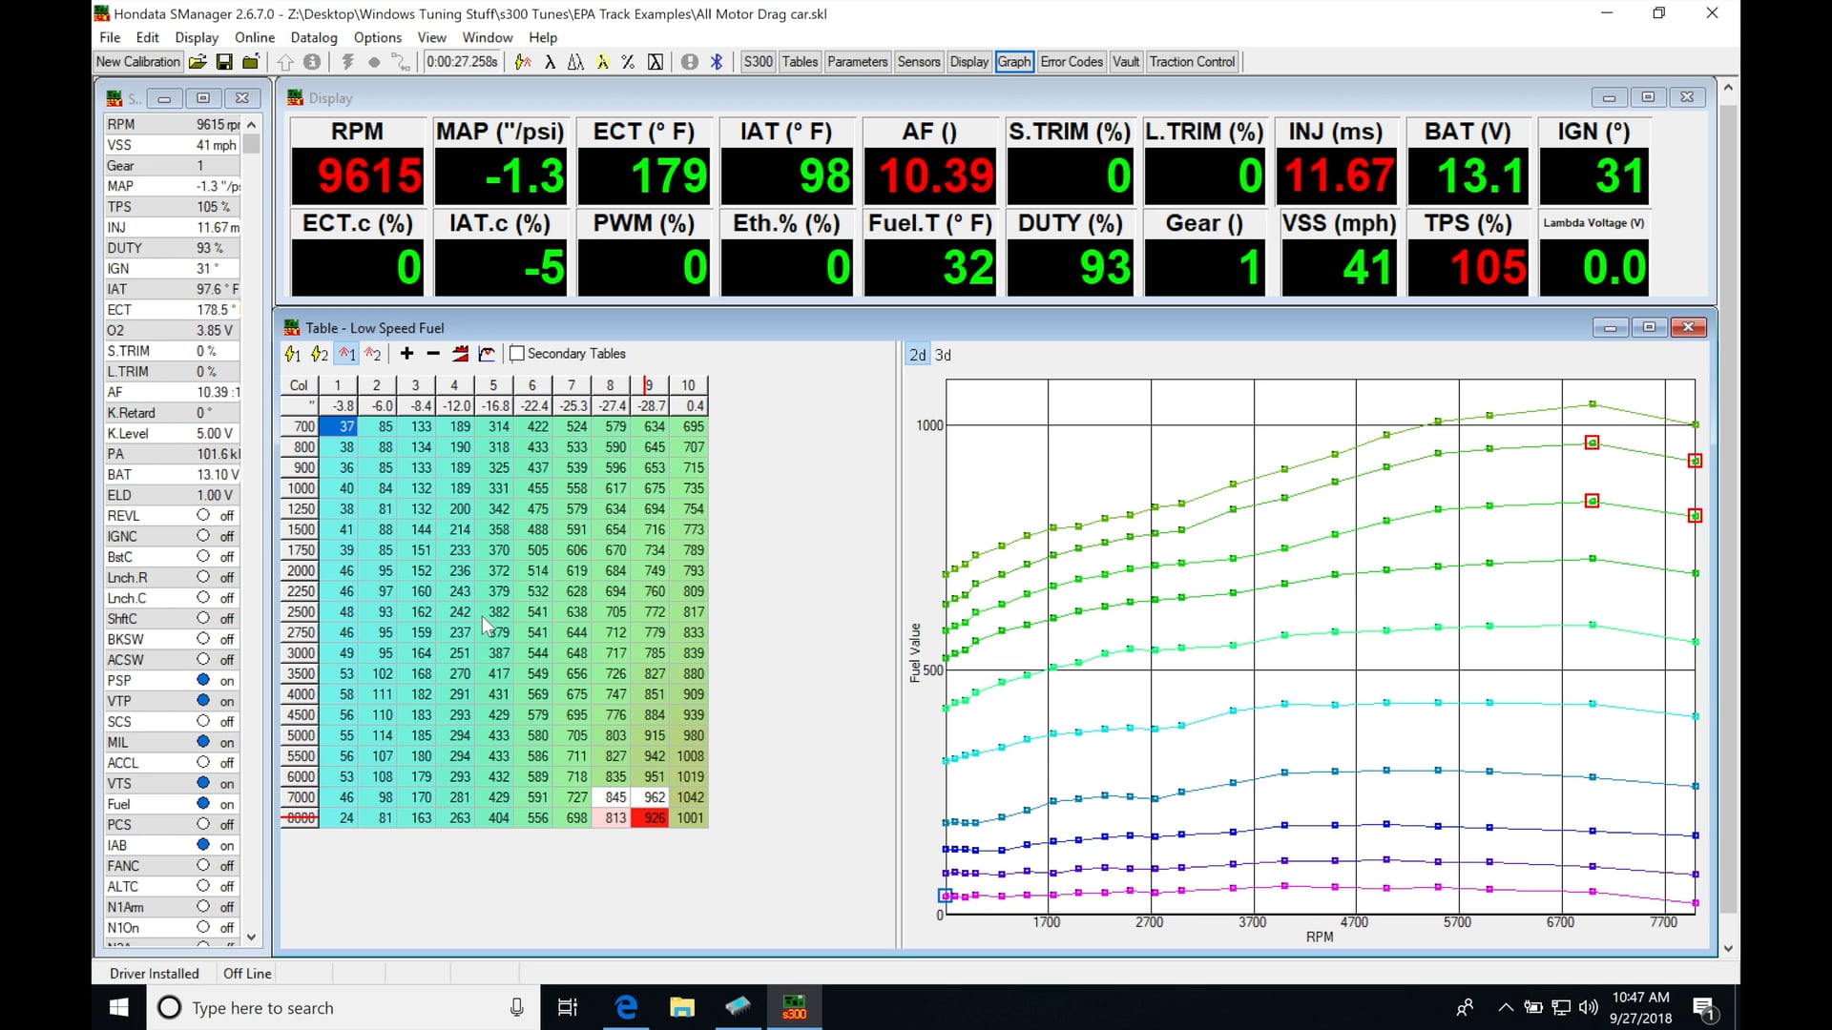Select the percent conversion icon on the toolbar
The height and width of the screenshot is (1030, 1832).
click(628, 61)
